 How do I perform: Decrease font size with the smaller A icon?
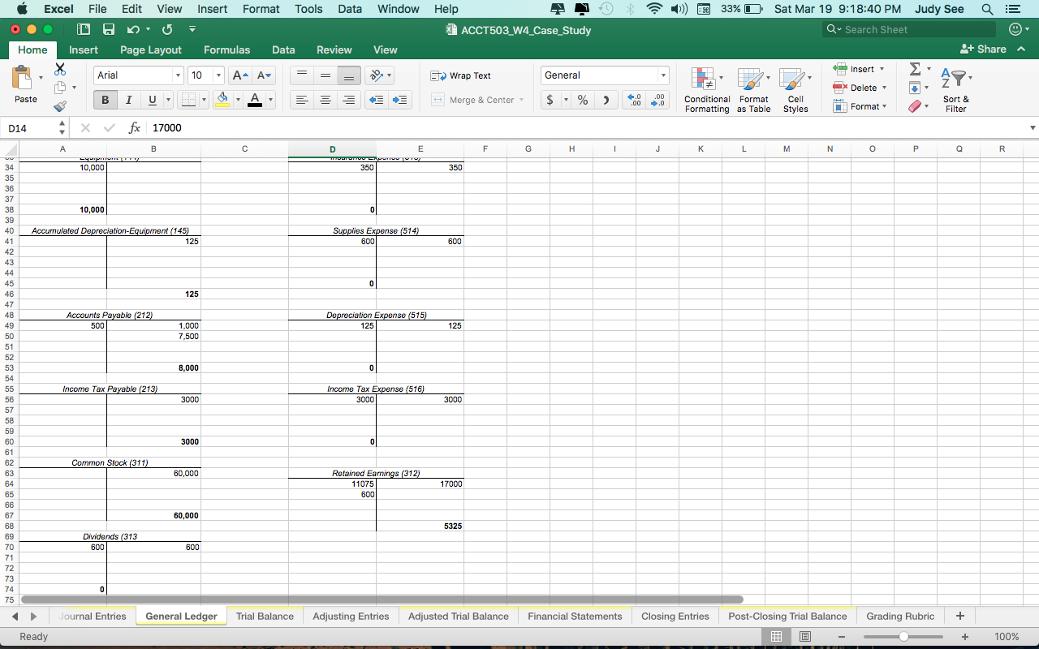point(264,75)
